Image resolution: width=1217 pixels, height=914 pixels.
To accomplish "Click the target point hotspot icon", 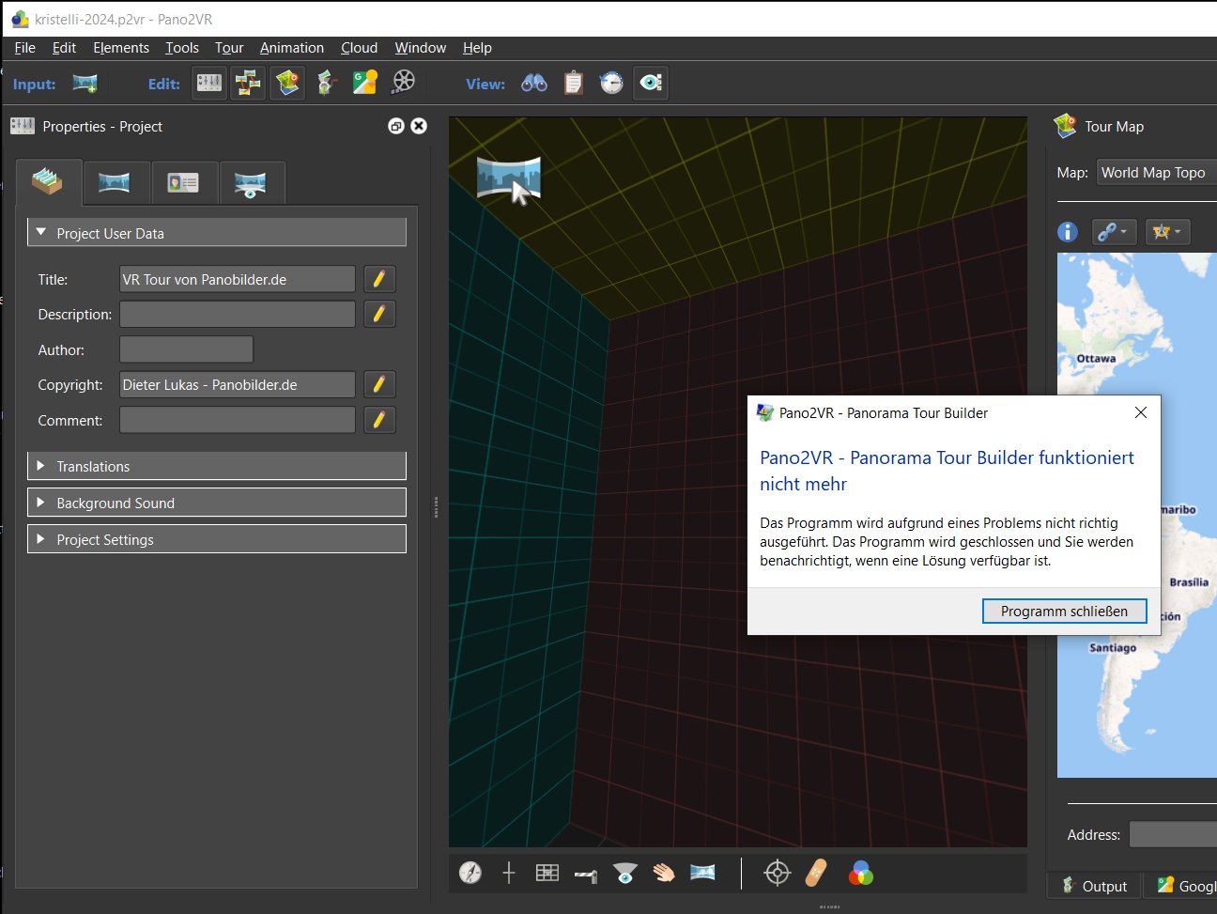I will (778, 874).
